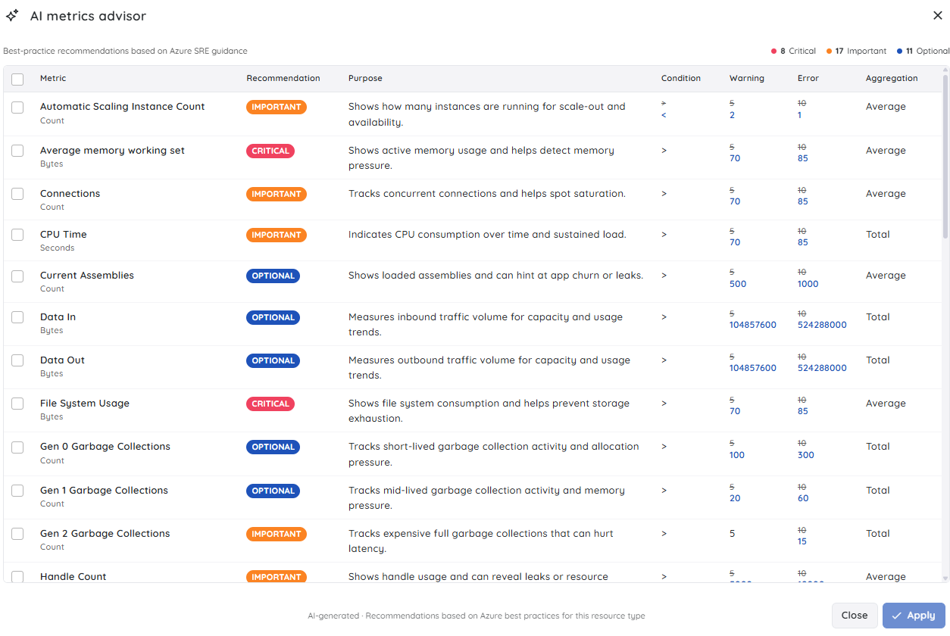
Task: Click error value 60 for Gen 1 Garbage Collections
Action: (x=803, y=498)
